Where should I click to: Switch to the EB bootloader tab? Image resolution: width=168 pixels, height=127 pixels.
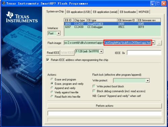[x=128, y=12]
